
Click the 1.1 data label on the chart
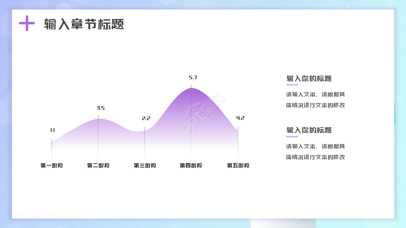[52, 130]
